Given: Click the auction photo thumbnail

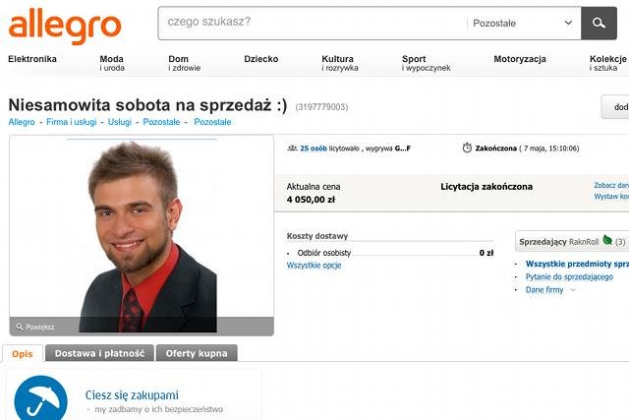Looking at the screenshot, I should [142, 235].
